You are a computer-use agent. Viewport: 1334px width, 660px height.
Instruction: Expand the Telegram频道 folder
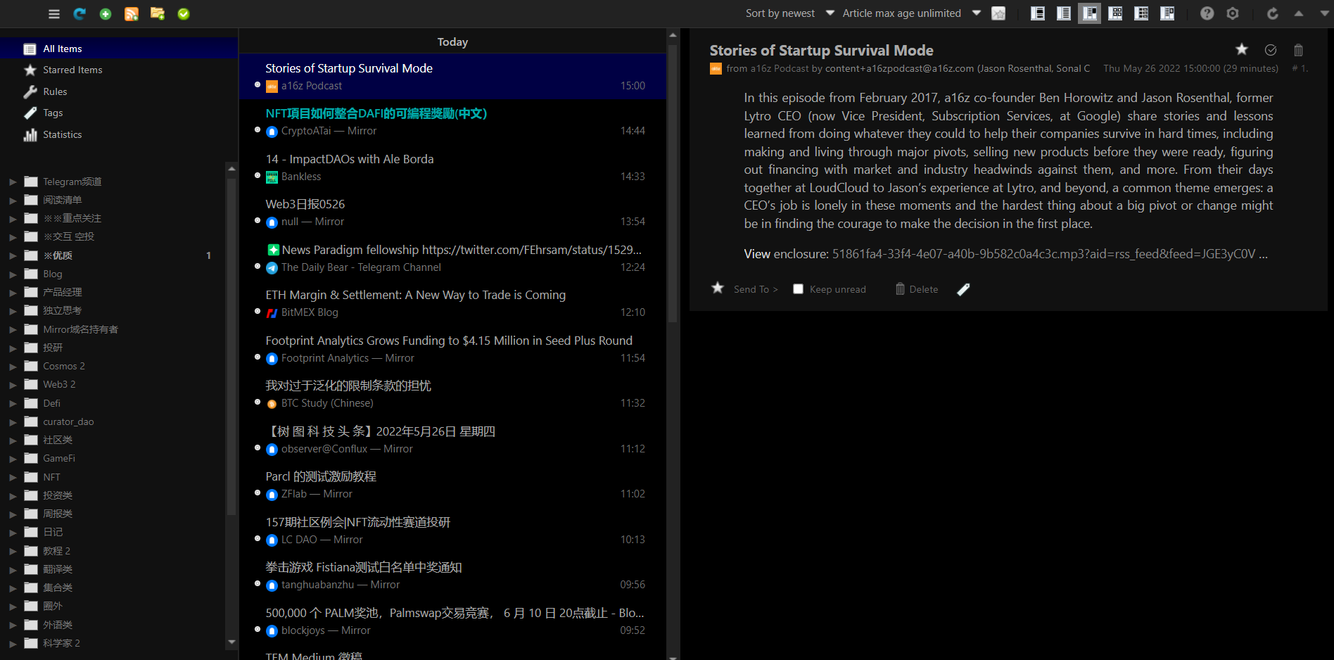coord(13,182)
